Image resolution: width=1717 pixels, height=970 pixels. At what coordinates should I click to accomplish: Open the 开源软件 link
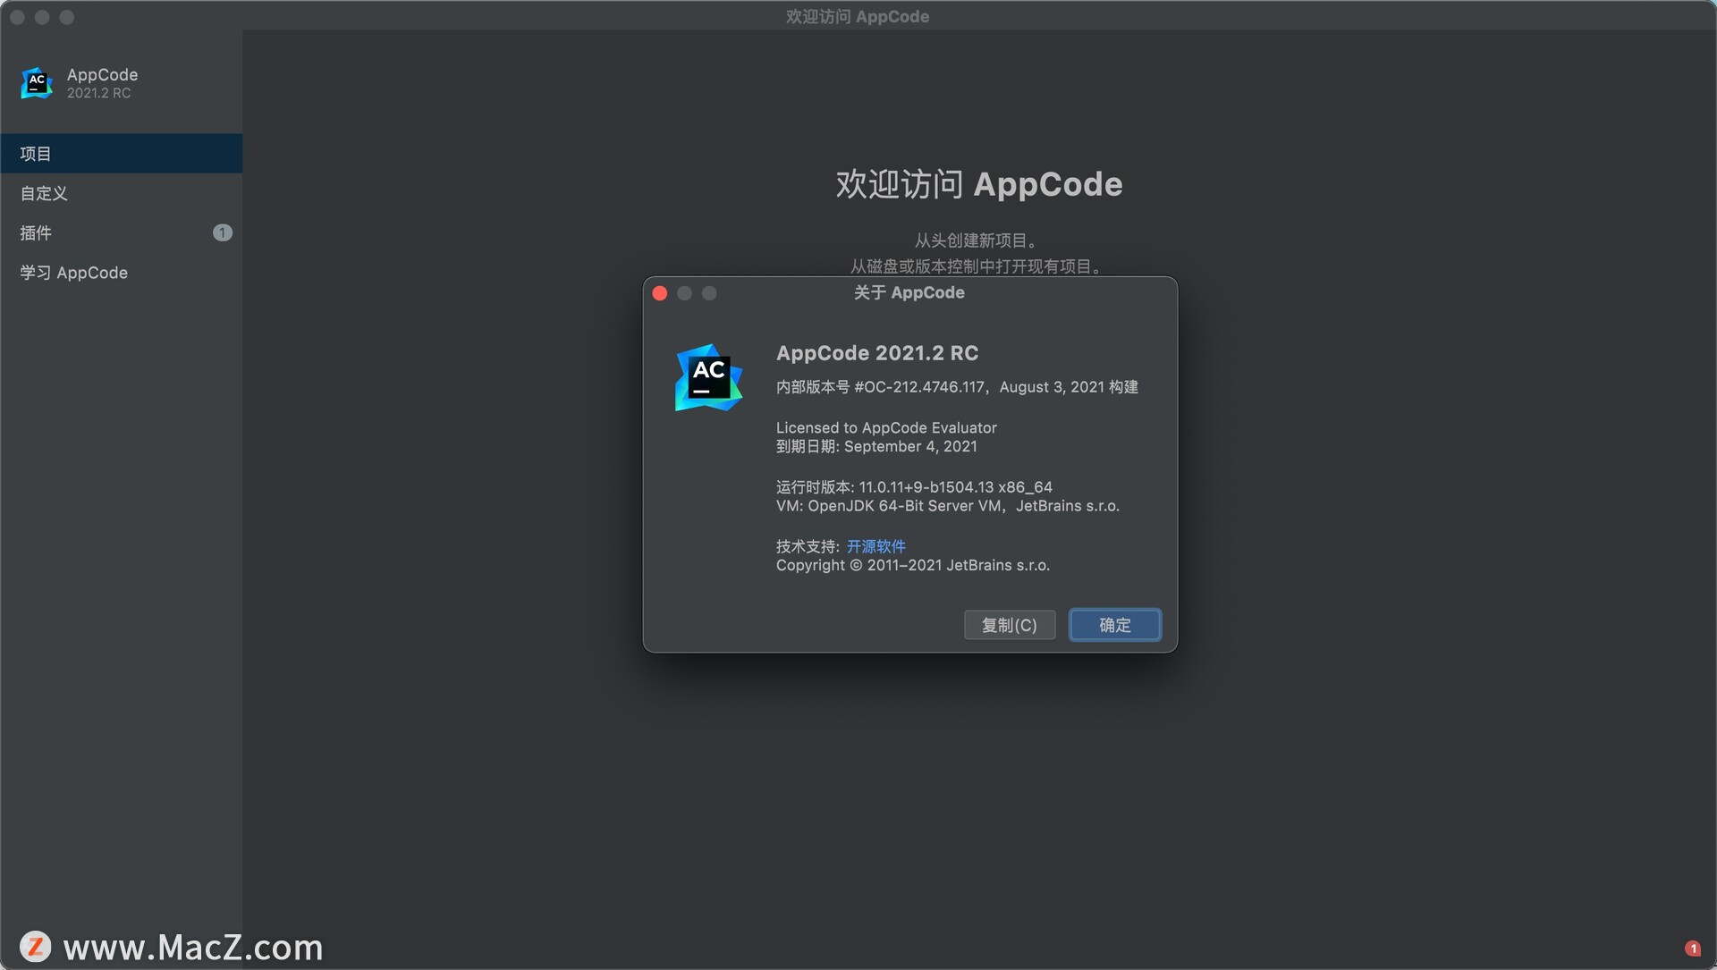point(876,546)
